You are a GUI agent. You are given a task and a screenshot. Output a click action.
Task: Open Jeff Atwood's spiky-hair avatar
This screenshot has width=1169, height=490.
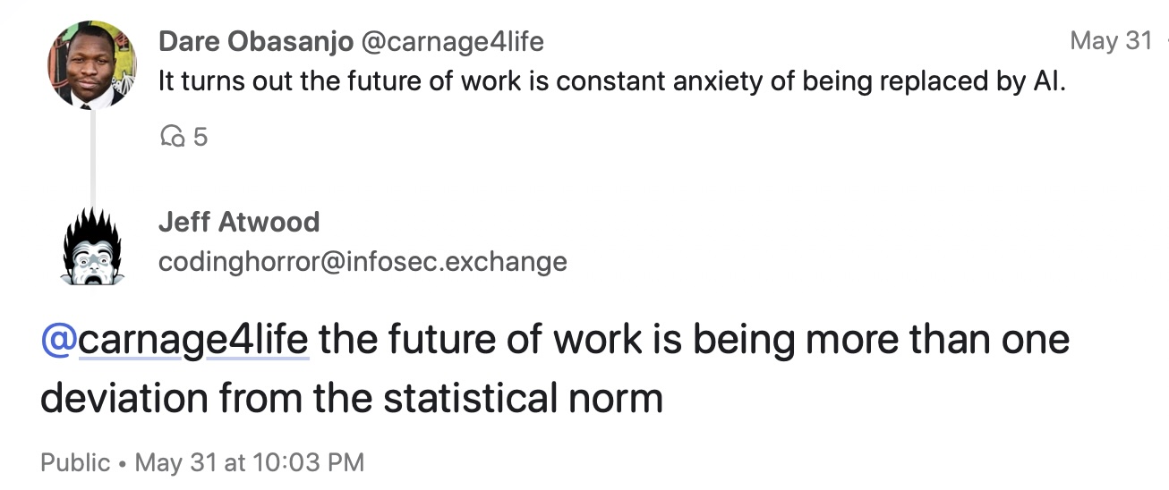pyautogui.click(x=90, y=246)
